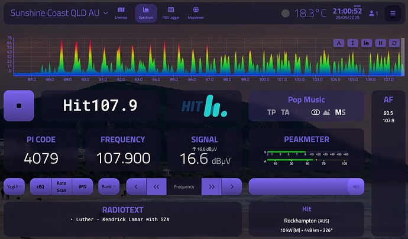Tune up one step with the single right arrow
The height and width of the screenshot is (239, 408).
(232, 187)
